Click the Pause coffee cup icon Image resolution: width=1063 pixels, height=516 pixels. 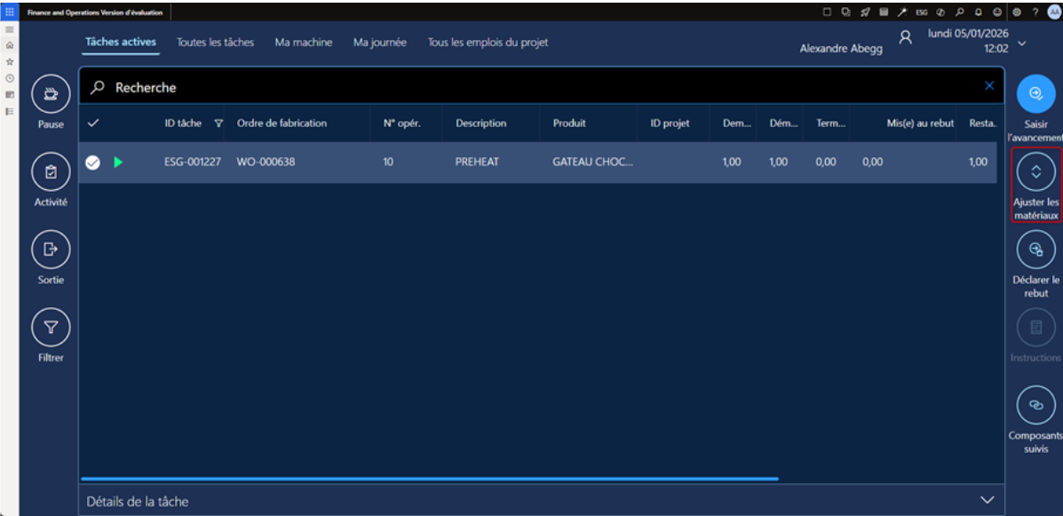pos(51,93)
